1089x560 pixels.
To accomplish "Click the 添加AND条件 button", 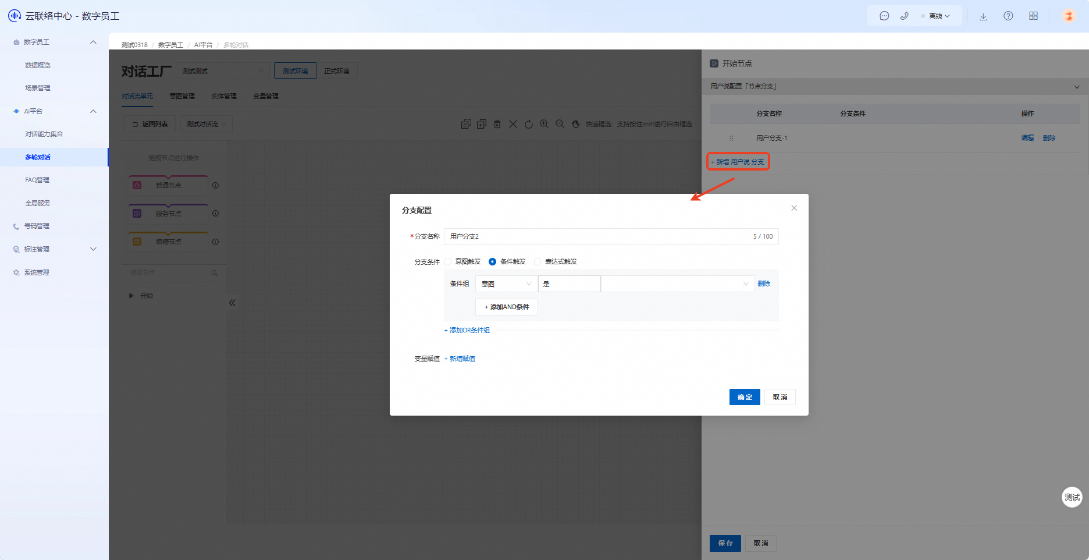I will click(x=507, y=307).
